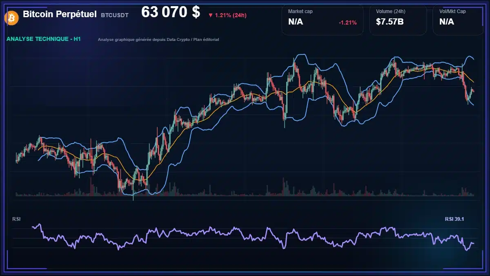Click the red 1.21% (24h) change indicator
This screenshot has width=490, height=276.
(x=227, y=15)
